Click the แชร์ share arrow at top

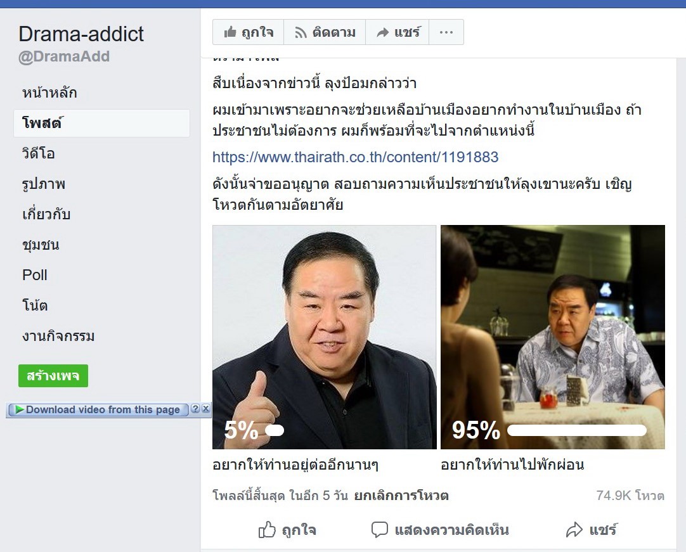[398, 32]
